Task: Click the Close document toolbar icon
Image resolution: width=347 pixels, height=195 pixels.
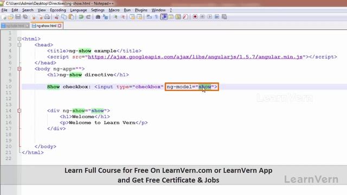Action: tap(33, 17)
